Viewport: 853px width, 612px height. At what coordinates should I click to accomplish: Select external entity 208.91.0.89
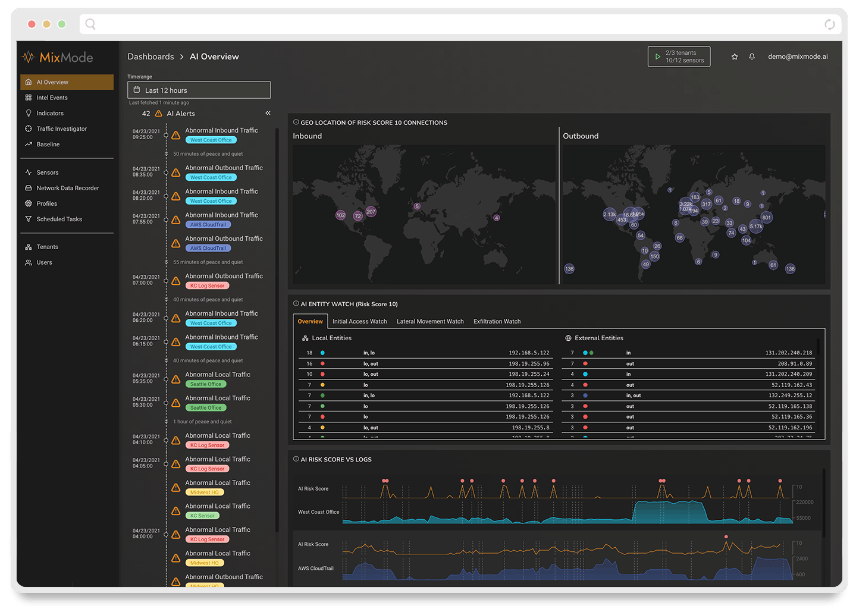688,363
